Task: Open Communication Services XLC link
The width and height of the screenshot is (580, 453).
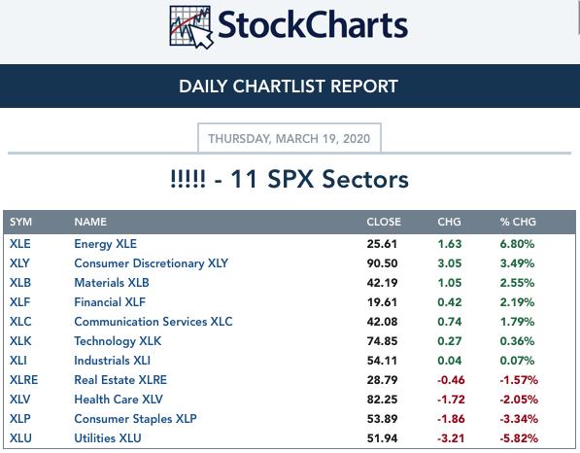Action: [154, 322]
